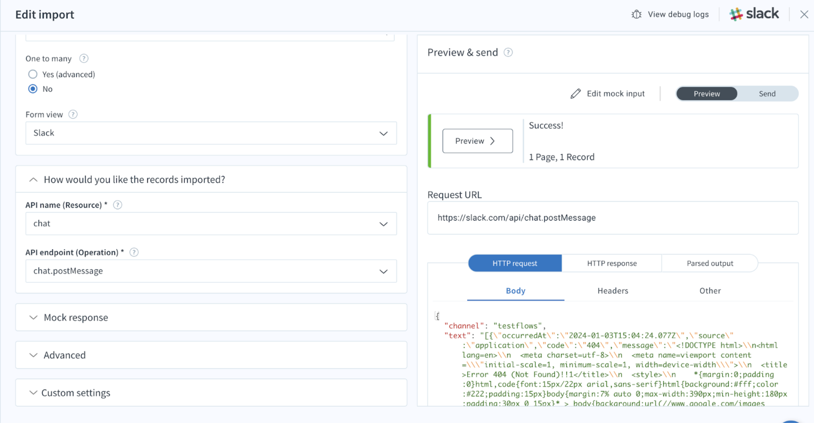814x423 pixels.
Task: Switch to the HTTP request tab
Action: point(515,263)
